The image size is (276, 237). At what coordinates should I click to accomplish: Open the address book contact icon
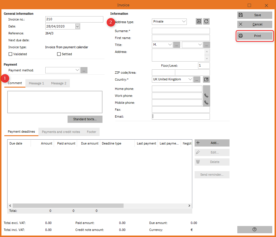199,21
